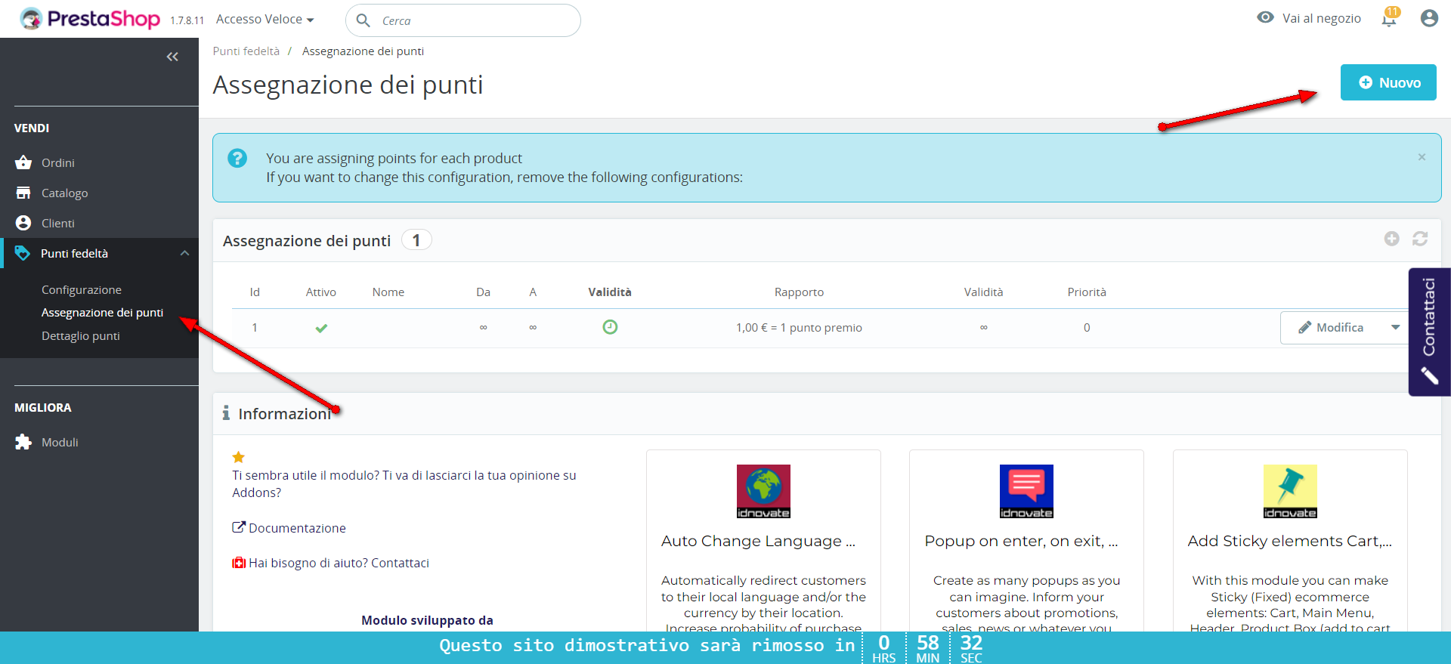Click the Clienti person icon
The width and height of the screenshot is (1451, 664).
[23, 223]
